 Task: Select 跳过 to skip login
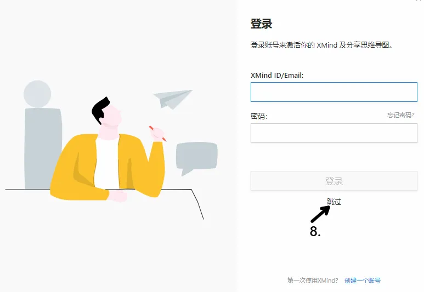click(x=334, y=202)
